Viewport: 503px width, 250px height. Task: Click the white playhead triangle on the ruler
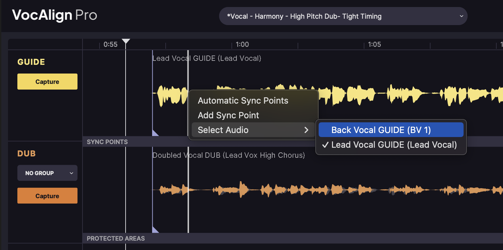(x=126, y=41)
